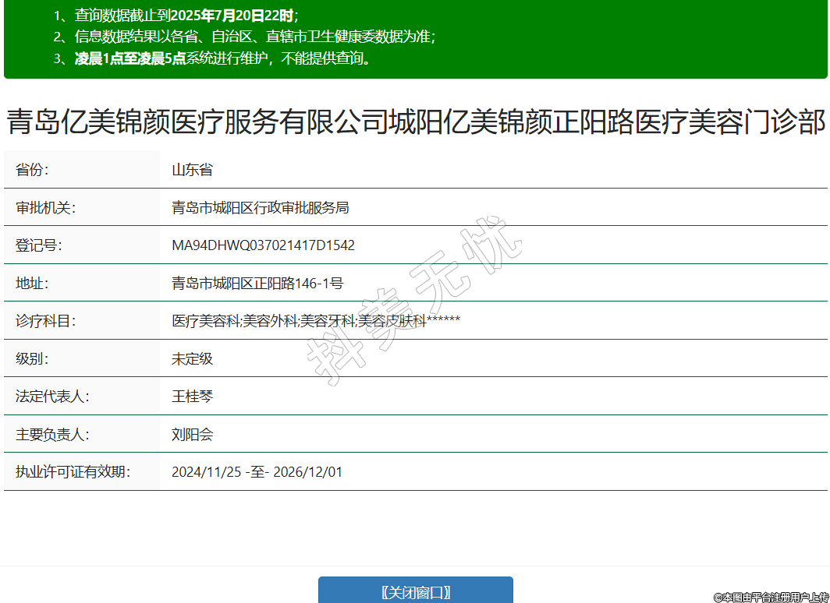830x603 pixels.
Task: Click the 医疗美容科 departments list value
Action: tap(315, 321)
